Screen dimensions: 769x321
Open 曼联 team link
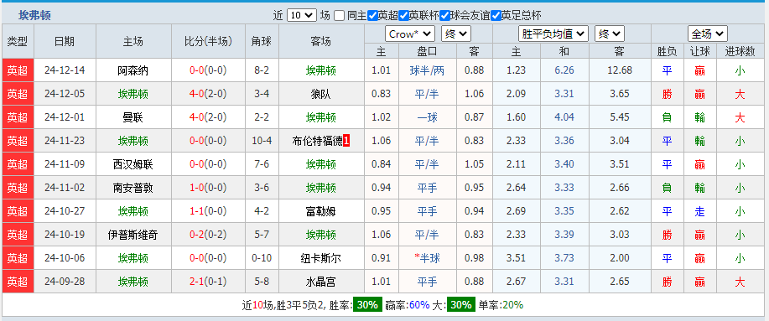coord(132,117)
